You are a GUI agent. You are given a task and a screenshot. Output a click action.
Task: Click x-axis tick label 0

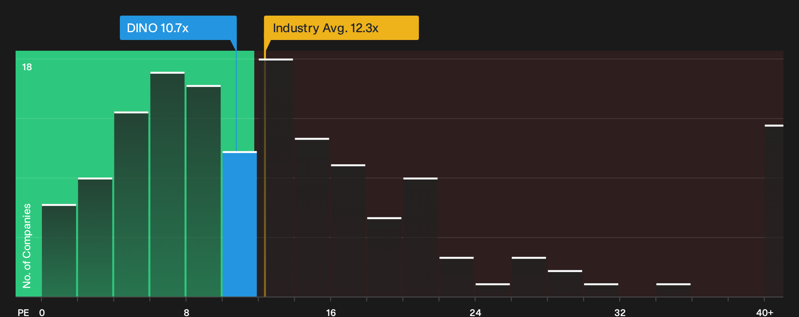(42, 312)
